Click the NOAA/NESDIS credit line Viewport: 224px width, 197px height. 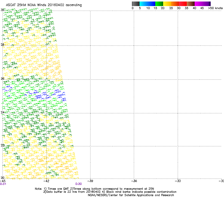[131, 195]
